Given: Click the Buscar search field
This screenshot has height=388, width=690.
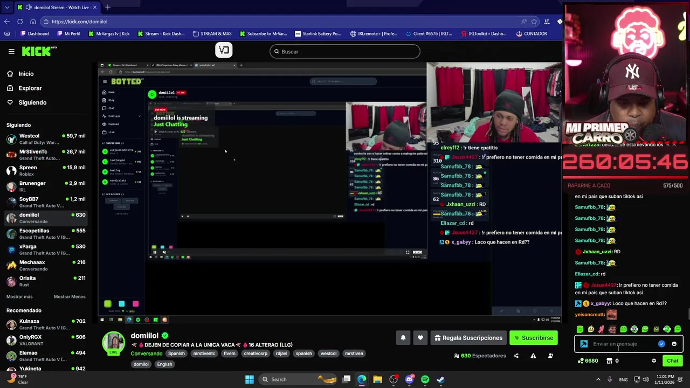Looking at the screenshot, I should [x=345, y=52].
